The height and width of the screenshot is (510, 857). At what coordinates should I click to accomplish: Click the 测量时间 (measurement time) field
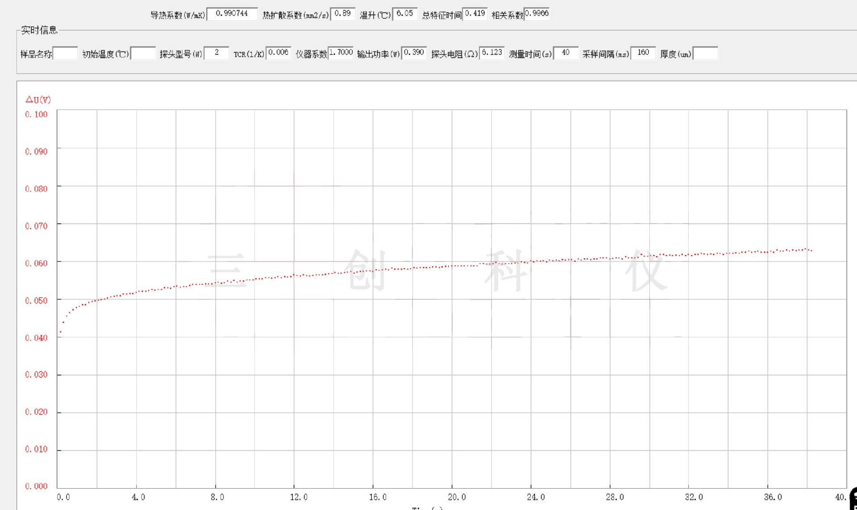click(566, 53)
